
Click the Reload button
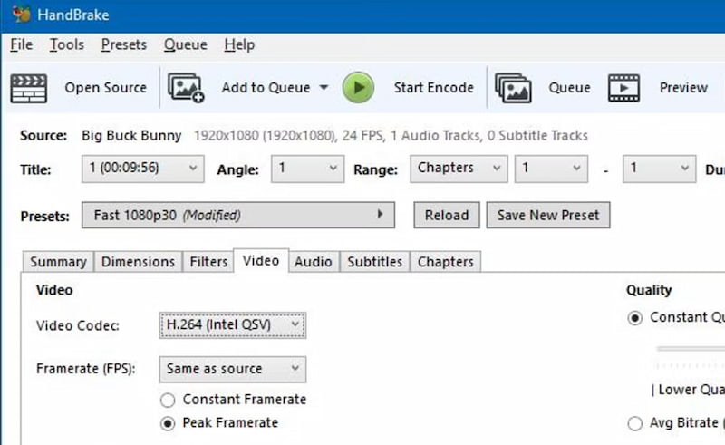(x=446, y=215)
